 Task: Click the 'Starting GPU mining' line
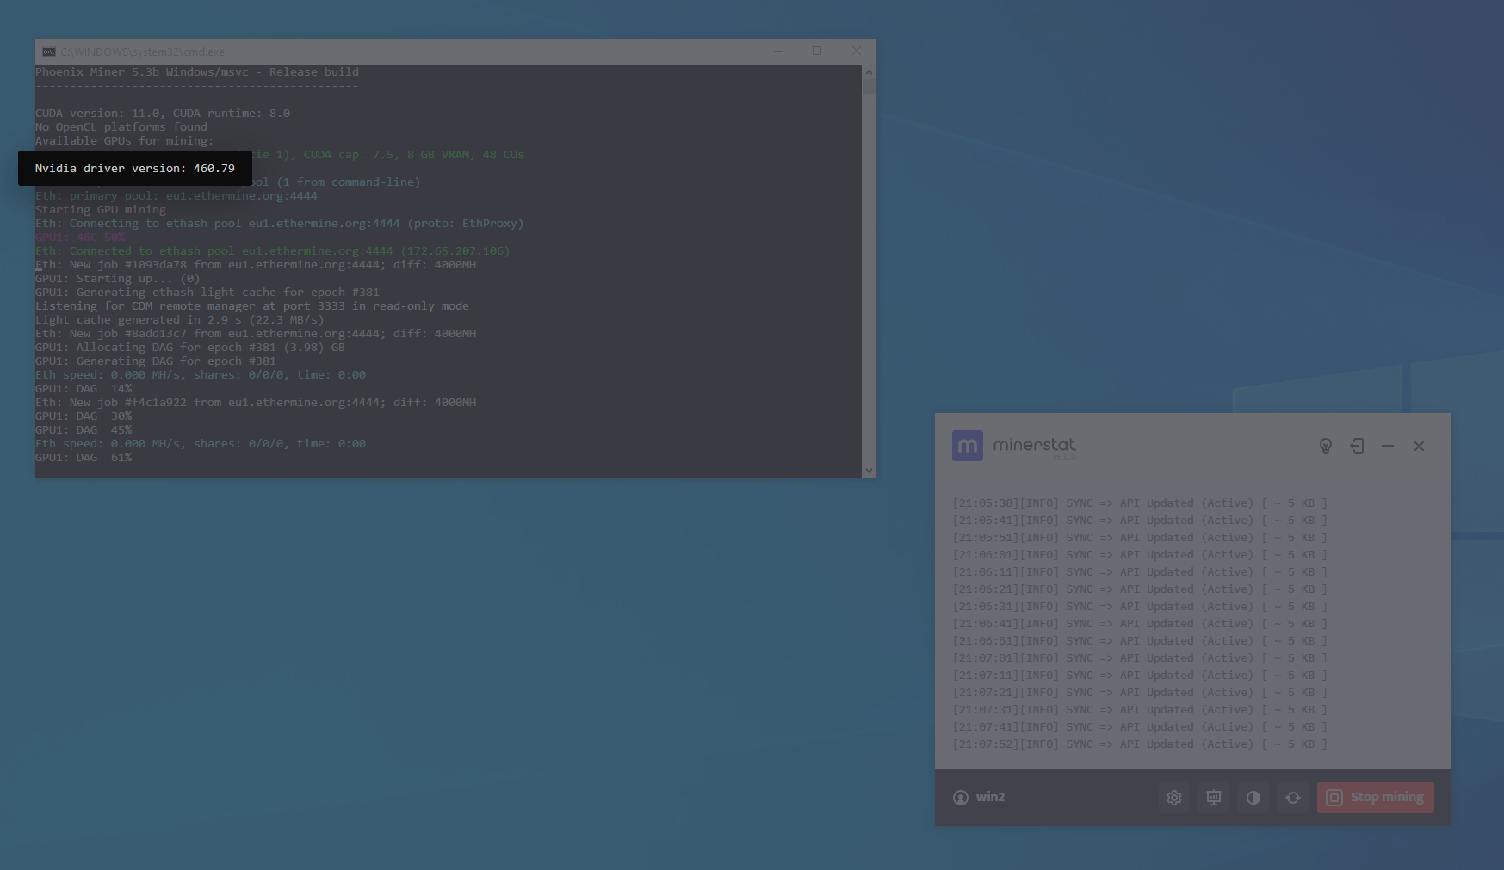(101, 210)
